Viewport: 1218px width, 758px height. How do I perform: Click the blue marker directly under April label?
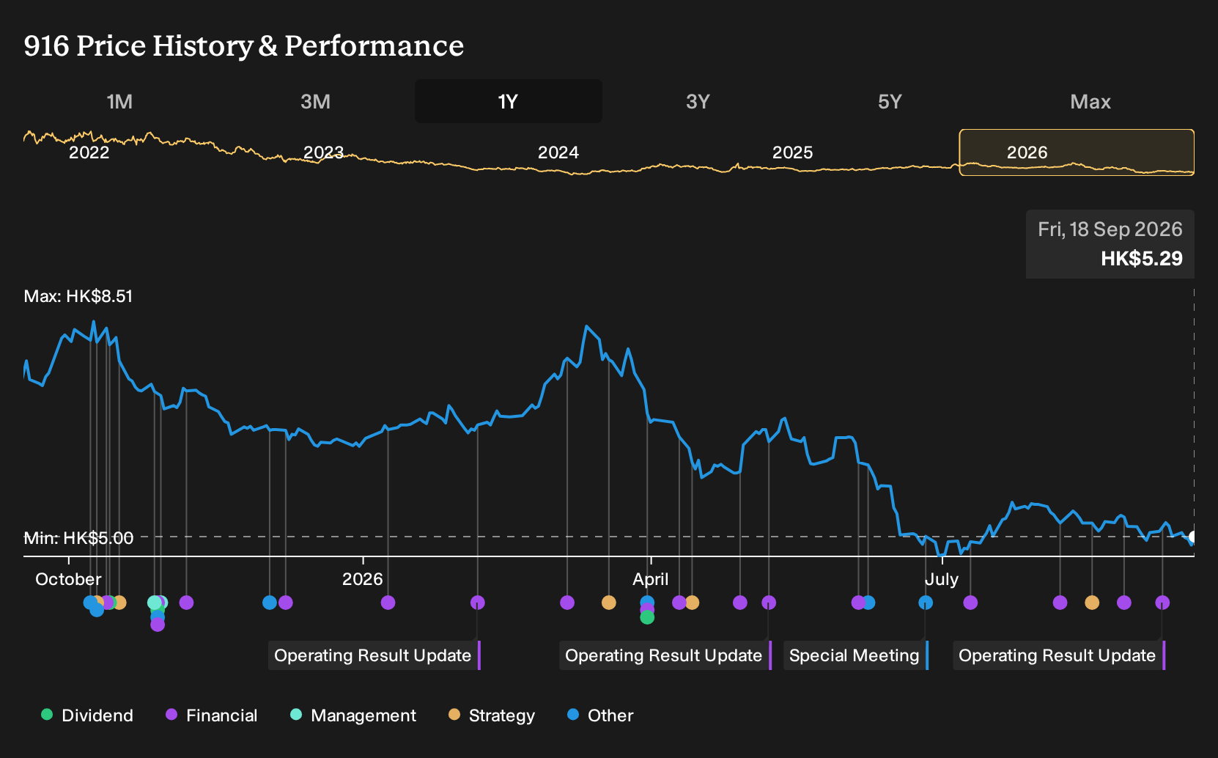click(x=647, y=602)
